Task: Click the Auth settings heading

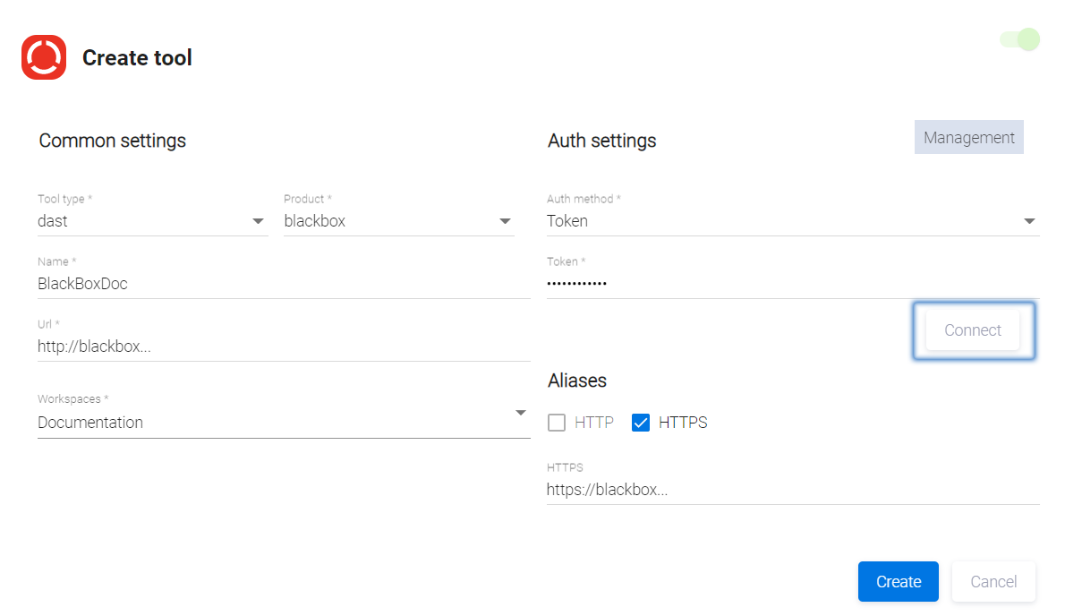Action: click(x=601, y=141)
